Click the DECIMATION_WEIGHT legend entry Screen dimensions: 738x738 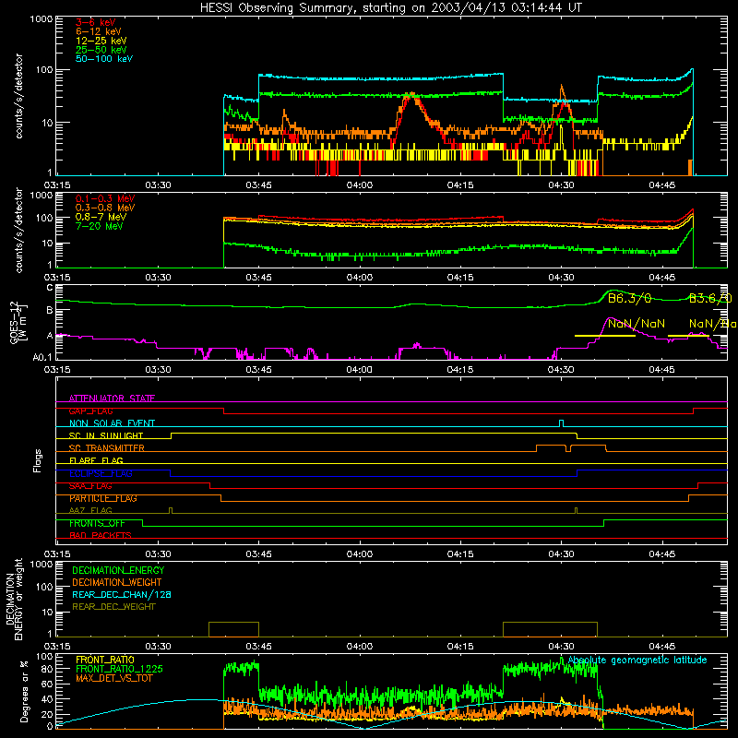(x=117, y=582)
